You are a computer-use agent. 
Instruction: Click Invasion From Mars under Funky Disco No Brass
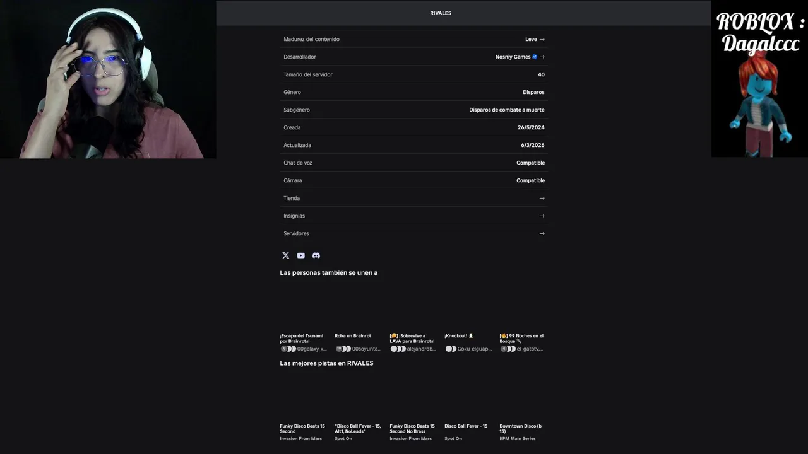point(411,438)
